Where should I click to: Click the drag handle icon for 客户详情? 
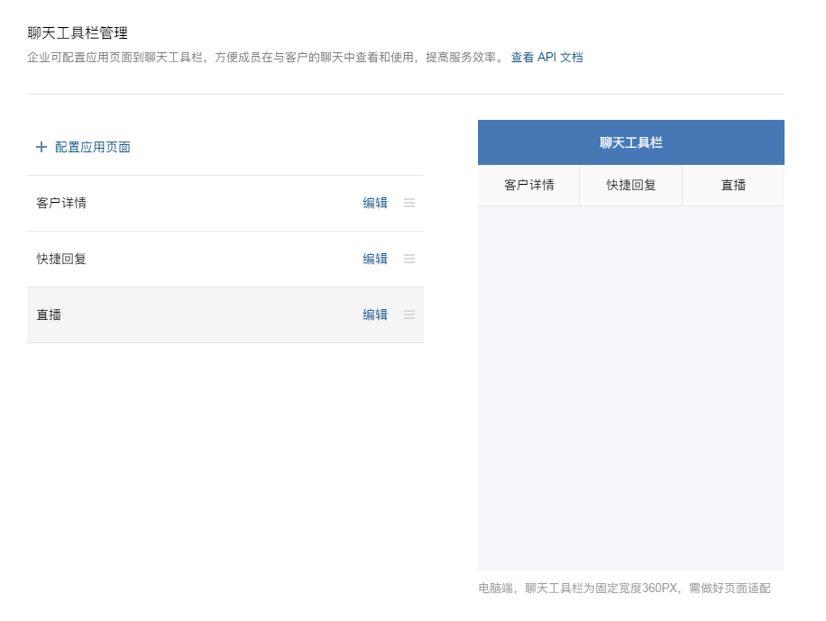[409, 203]
